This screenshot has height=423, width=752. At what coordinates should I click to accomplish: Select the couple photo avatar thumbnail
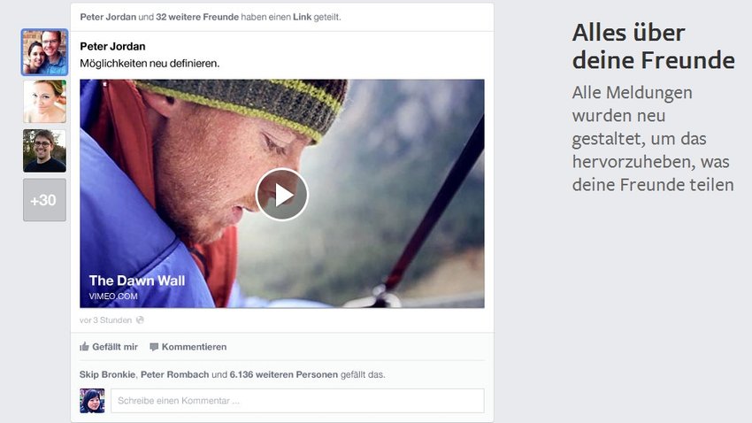(x=44, y=52)
